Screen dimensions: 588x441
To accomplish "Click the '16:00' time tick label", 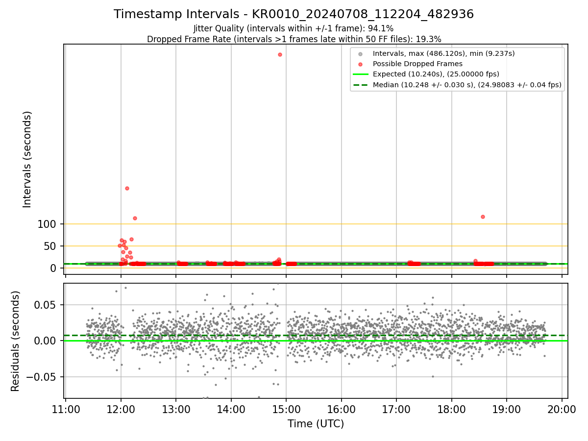I will pos(342,409).
